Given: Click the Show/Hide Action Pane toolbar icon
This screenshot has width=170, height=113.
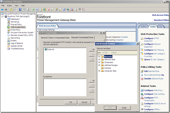Looking at the screenshot, I should (24, 10).
